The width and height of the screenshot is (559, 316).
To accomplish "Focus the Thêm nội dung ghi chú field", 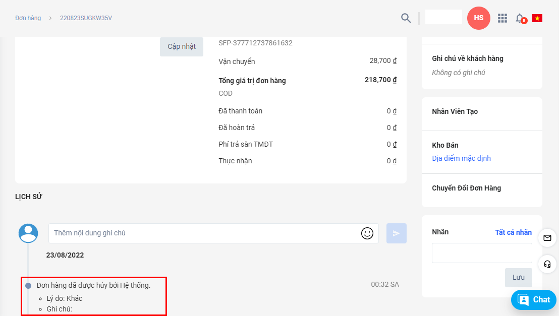I will (x=204, y=233).
